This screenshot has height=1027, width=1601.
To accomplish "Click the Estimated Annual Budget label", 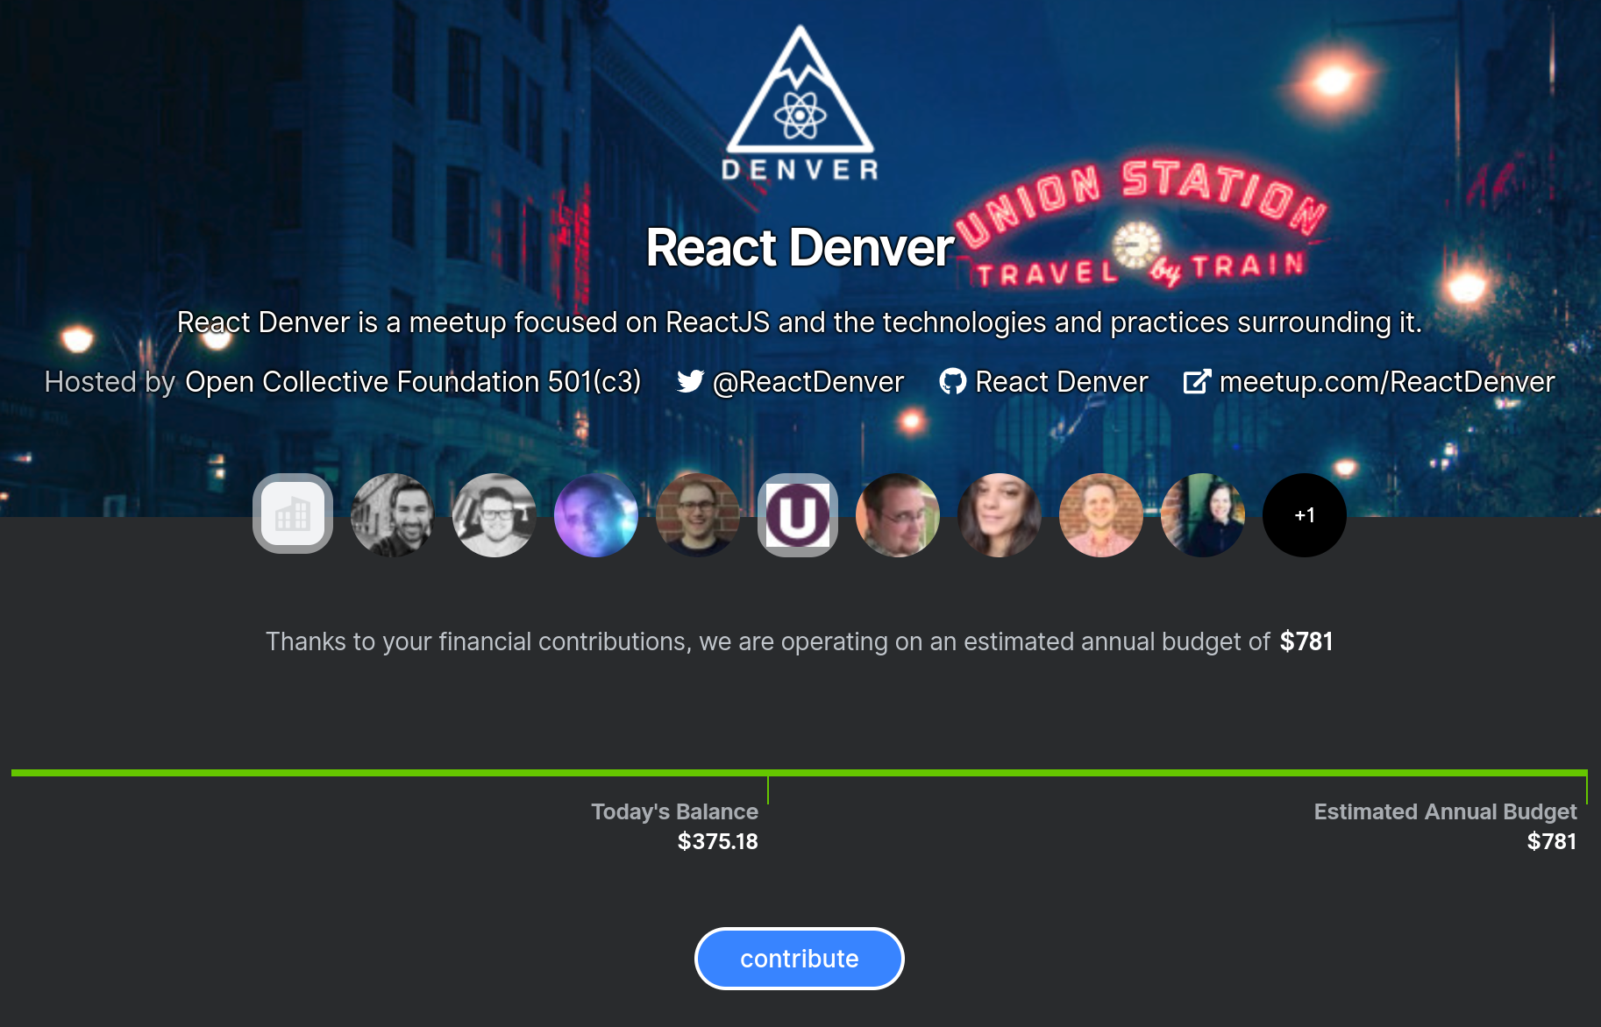I will point(1445,811).
